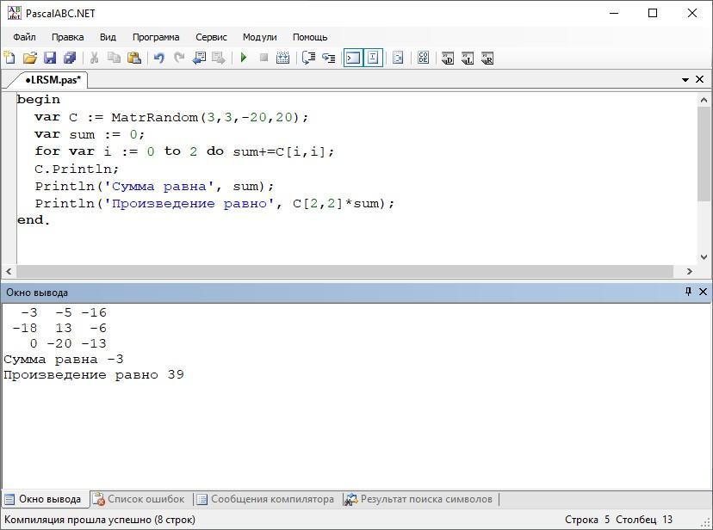The width and height of the screenshot is (713, 530).
Task: Click the Save All icon
Action: [70, 59]
